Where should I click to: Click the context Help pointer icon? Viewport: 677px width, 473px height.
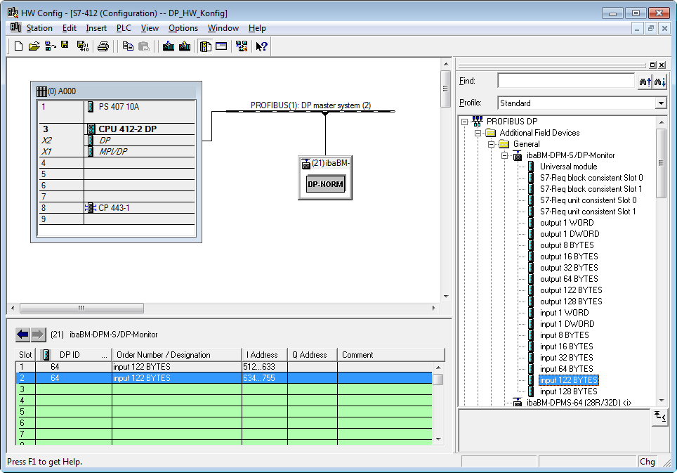tap(261, 46)
